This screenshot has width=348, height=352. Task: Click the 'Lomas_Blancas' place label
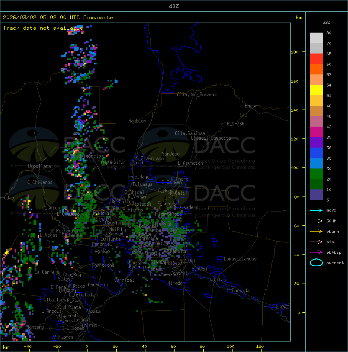[240, 259]
